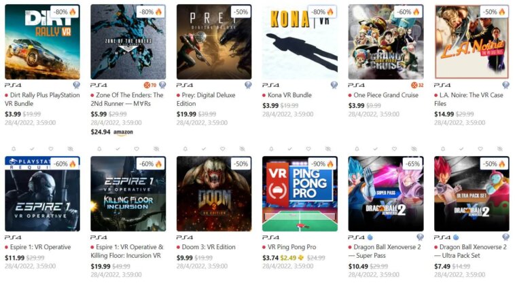Click the -90% discount badge on VR Ping Pong Pro
This screenshot has height=285, width=515.
322,164
